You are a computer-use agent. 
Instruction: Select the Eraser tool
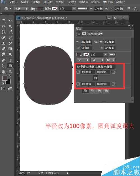coord(3,49)
